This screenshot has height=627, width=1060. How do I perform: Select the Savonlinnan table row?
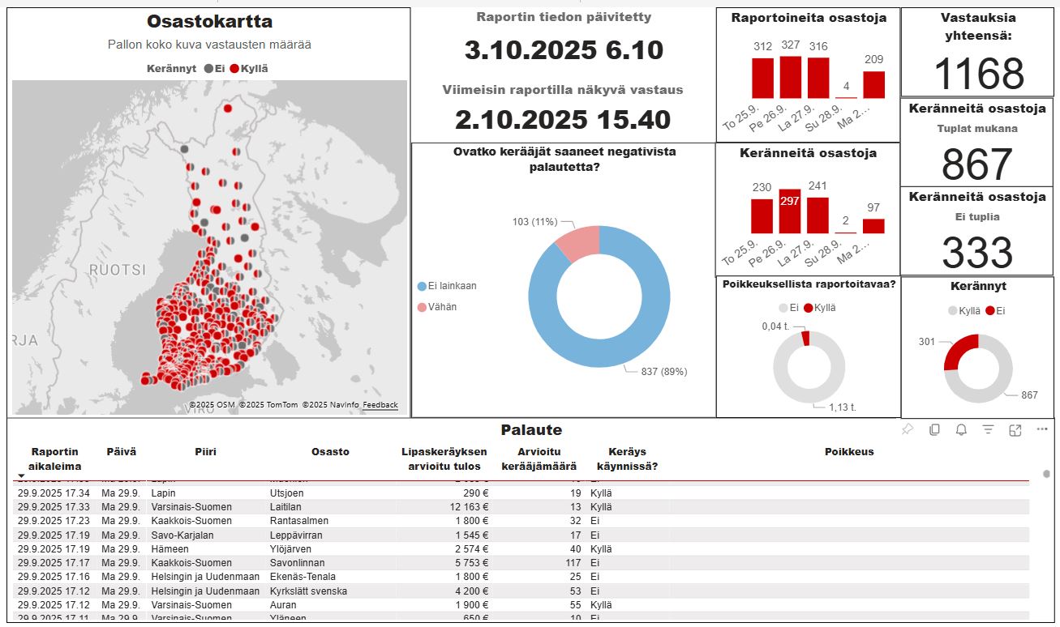[x=297, y=562]
